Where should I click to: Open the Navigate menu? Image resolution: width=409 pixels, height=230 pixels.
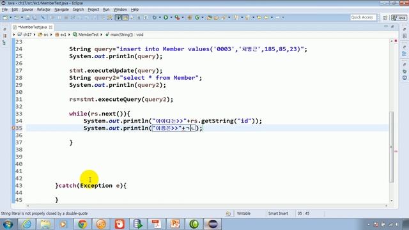pos(61,10)
